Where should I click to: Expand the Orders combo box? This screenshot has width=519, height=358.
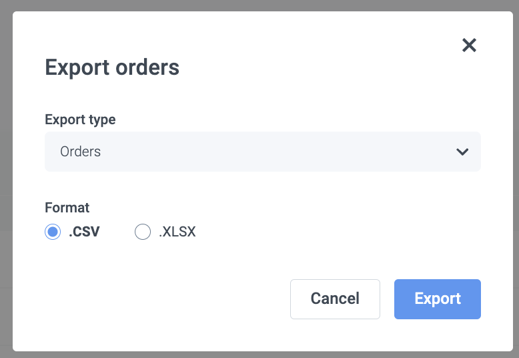coord(262,152)
